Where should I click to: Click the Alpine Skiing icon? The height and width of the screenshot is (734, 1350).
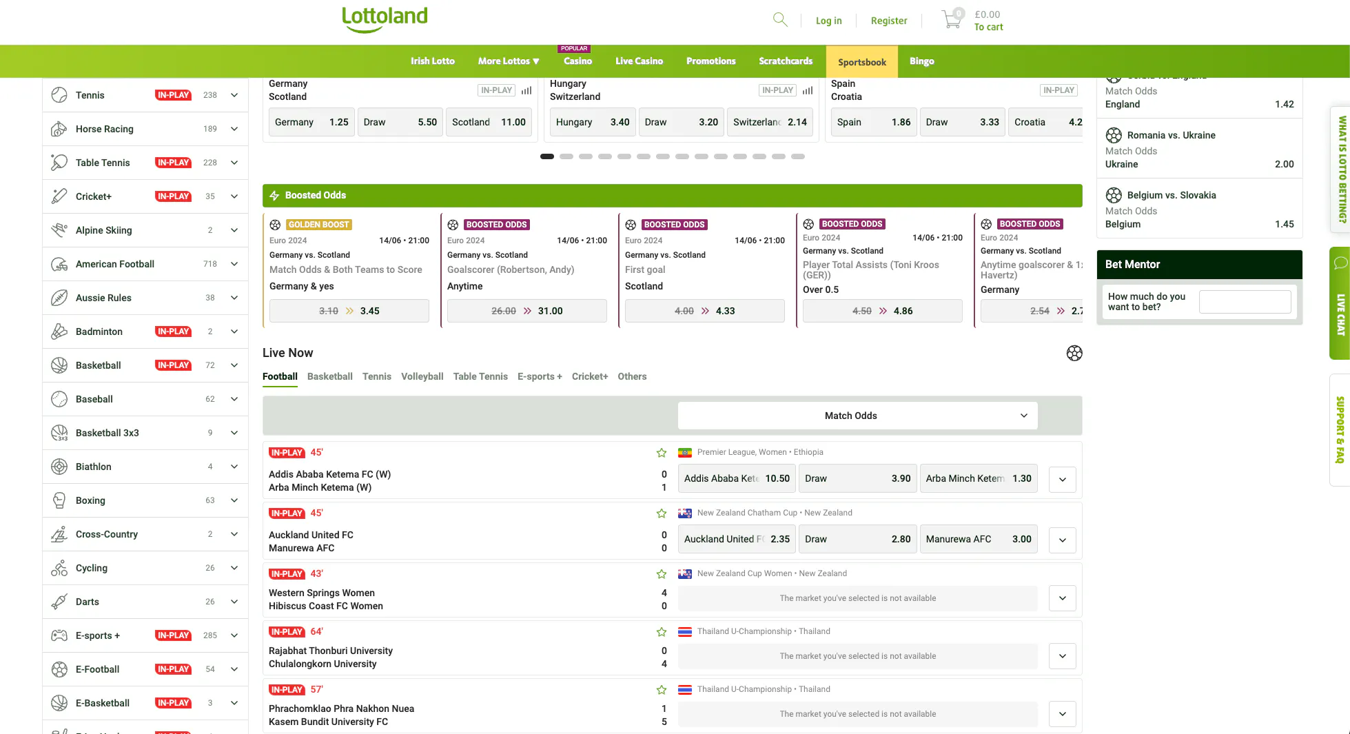[x=59, y=230]
